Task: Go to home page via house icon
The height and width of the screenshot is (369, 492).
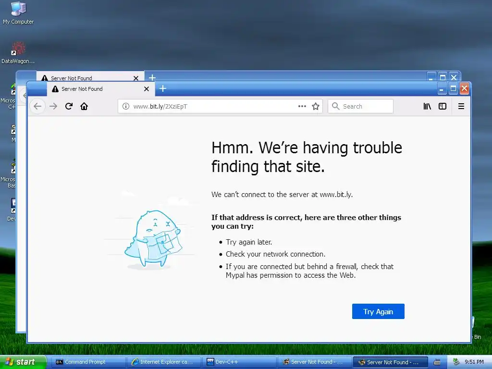Action: 84,106
